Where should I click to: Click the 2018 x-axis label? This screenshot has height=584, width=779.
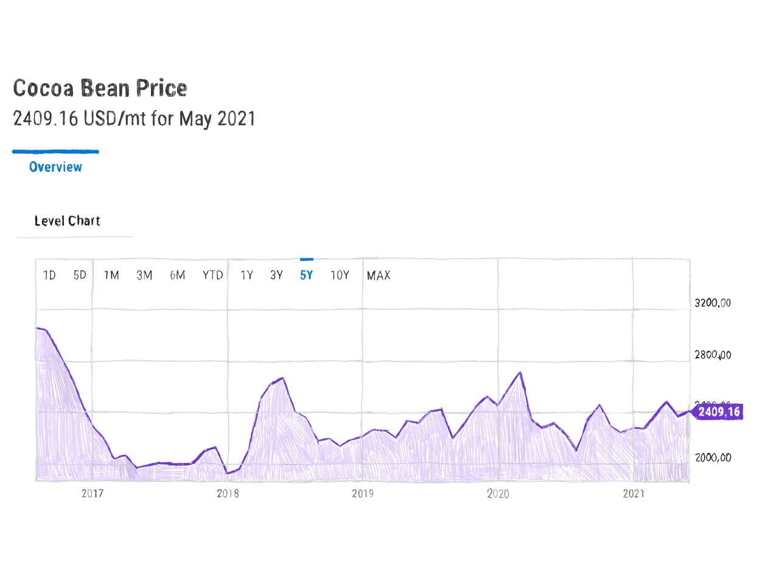(x=228, y=493)
